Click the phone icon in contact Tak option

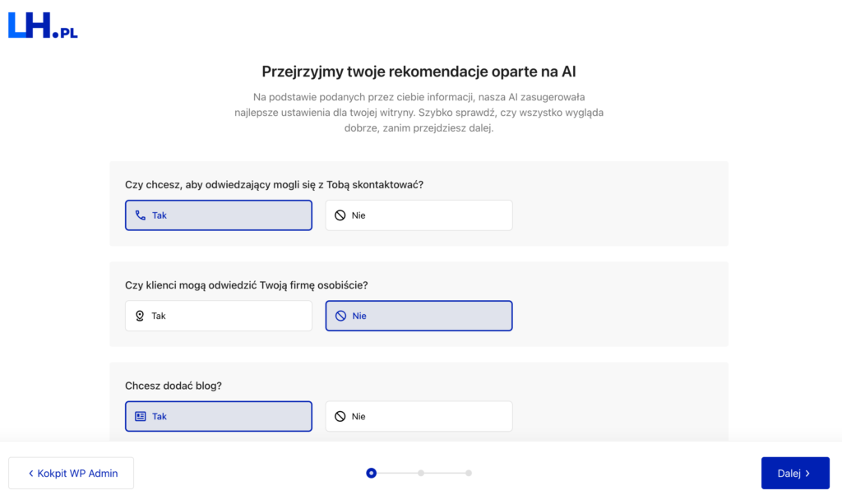click(x=141, y=215)
